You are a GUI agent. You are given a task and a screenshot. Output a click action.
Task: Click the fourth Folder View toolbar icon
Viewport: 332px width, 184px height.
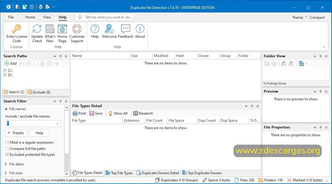point(291,64)
